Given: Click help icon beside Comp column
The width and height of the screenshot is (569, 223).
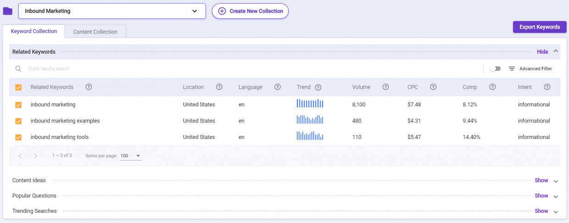Looking at the screenshot, I should (x=492, y=87).
